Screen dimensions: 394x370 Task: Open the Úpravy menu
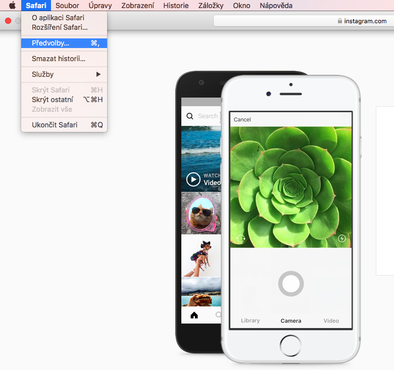coord(100,5)
